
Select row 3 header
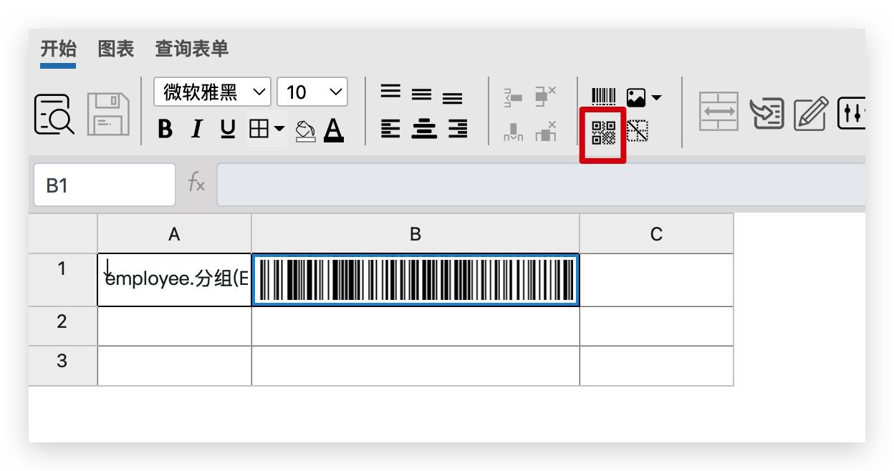tap(63, 366)
